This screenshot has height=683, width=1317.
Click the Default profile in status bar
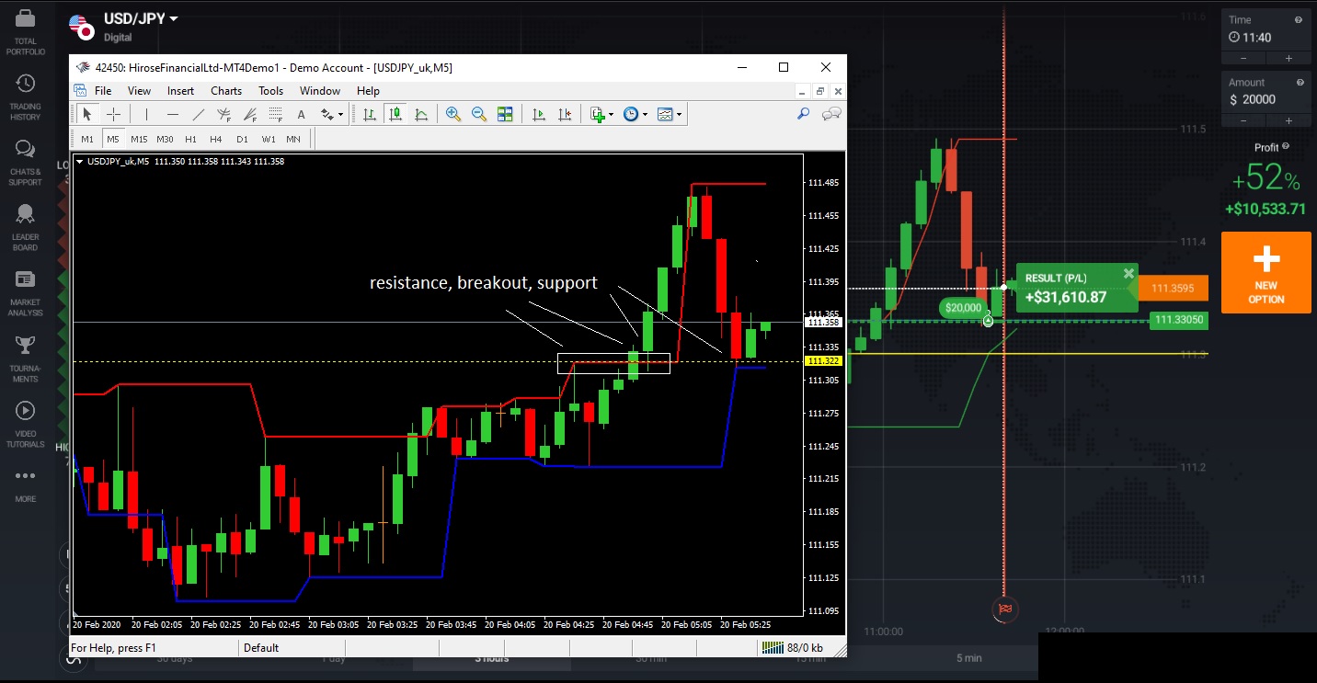261,647
